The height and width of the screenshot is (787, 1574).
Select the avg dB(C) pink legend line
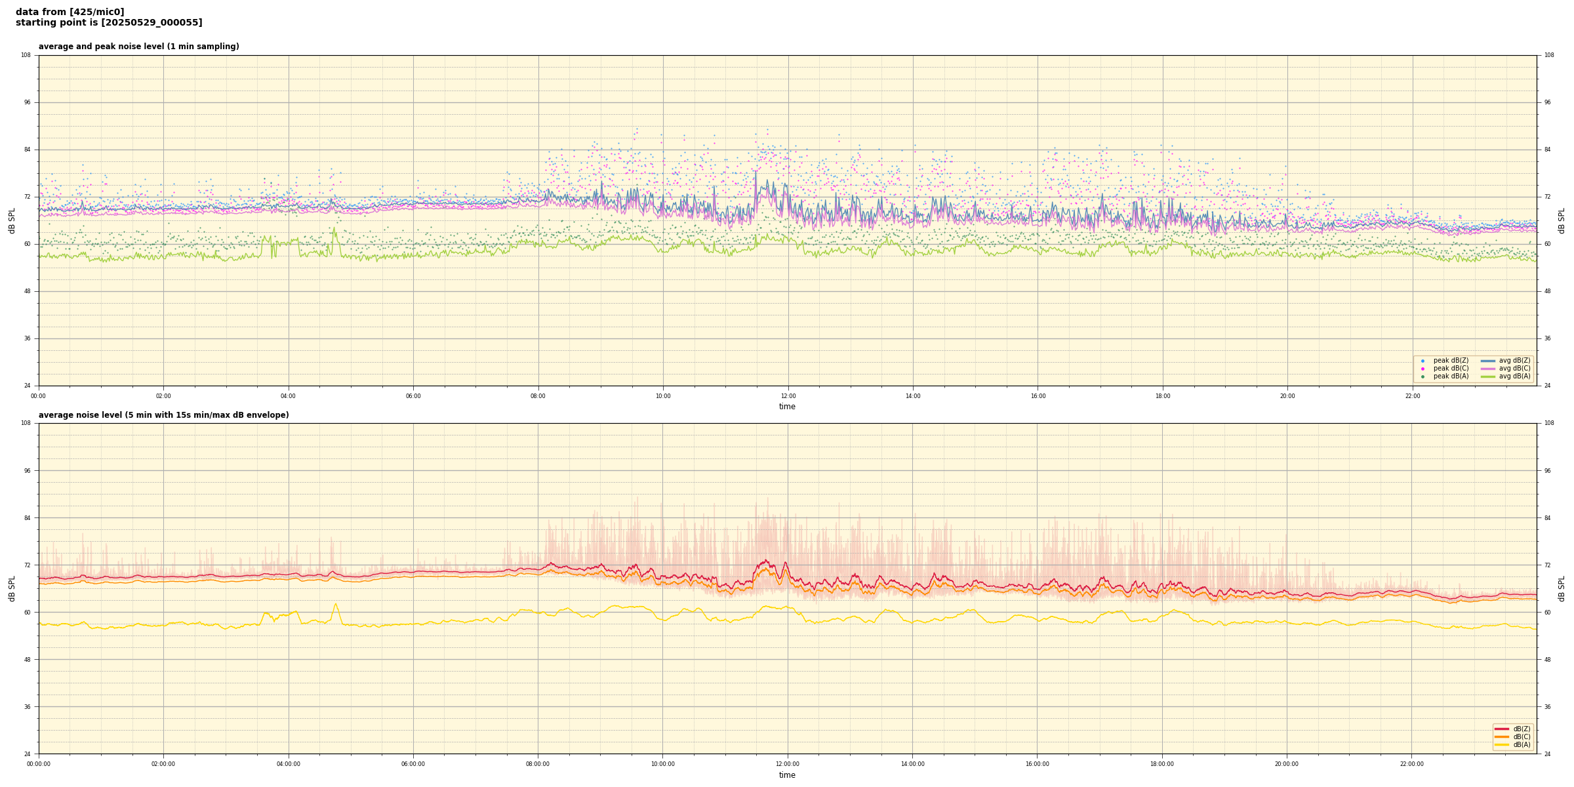coord(1488,369)
